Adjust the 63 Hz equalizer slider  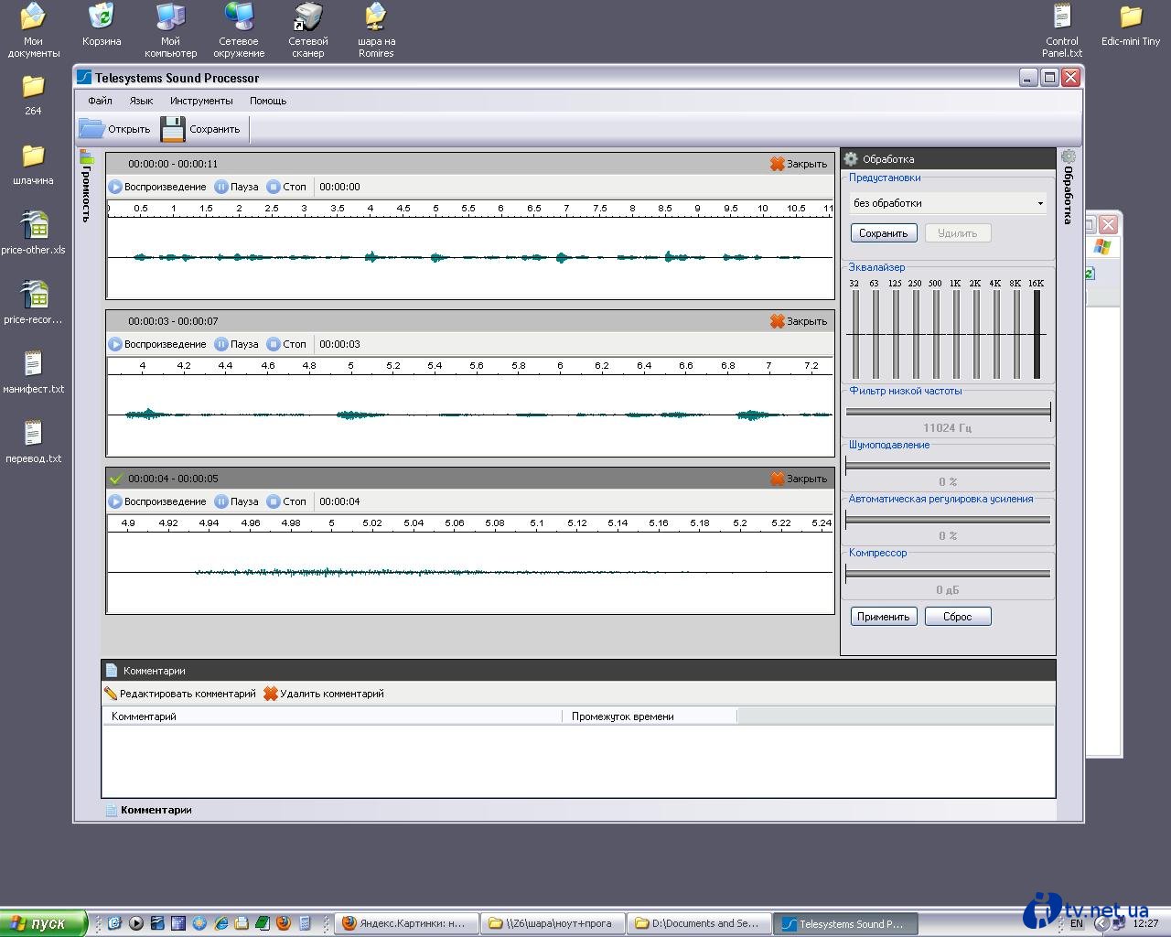coord(876,334)
